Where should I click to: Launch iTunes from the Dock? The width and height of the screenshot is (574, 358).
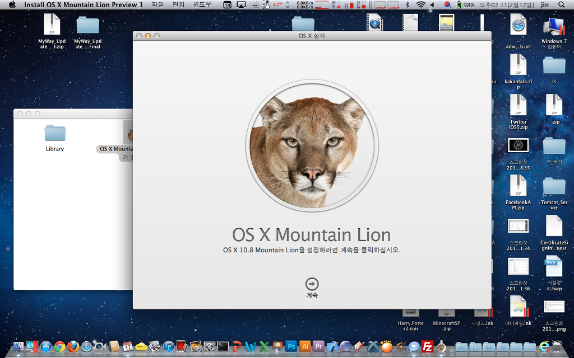[x=168, y=346]
